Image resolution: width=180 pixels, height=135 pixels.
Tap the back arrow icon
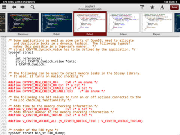(14, 7)
